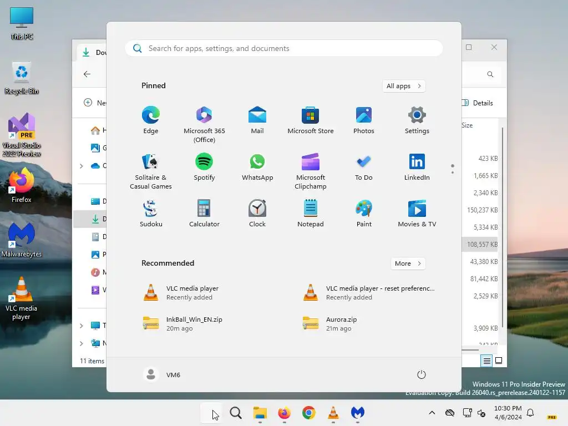This screenshot has width=568, height=426.
Task: Click the taskbar Search icon
Action: click(235, 413)
